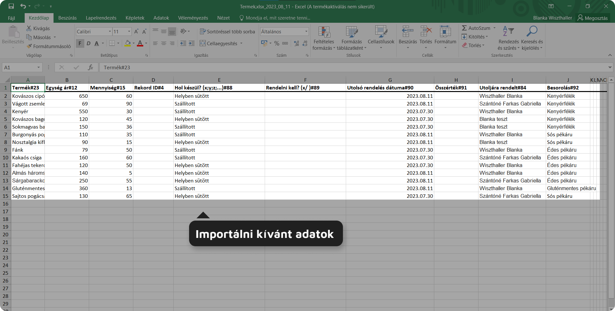Open Rendezés és szűrés sort menu
Viewport: 615px width, 311px height.
click(508, 38)
